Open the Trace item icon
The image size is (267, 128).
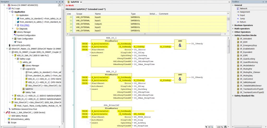(15, 42)
